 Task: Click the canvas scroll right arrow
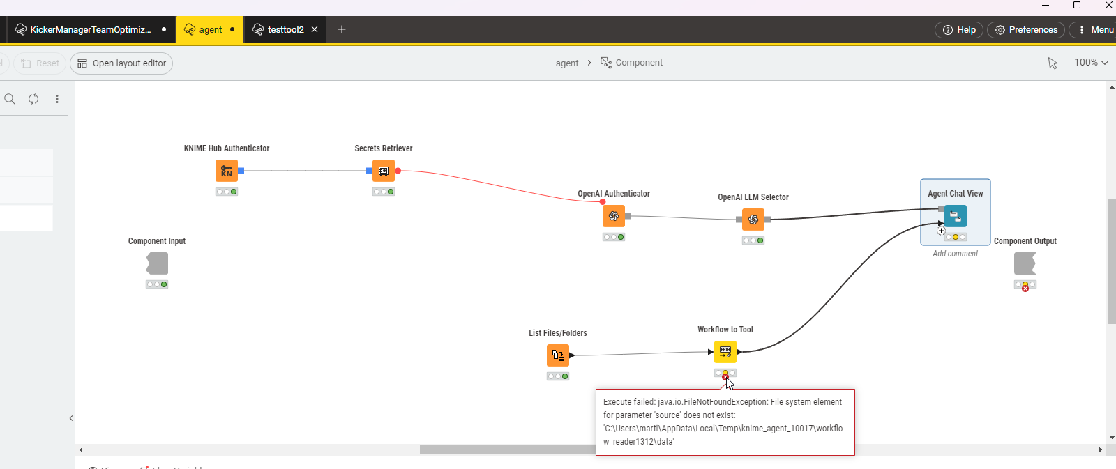(1101, 449)
